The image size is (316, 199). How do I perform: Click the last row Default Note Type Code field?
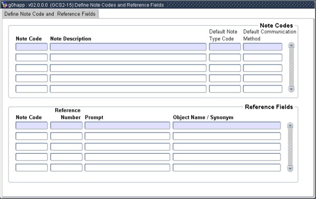point(225,89)
